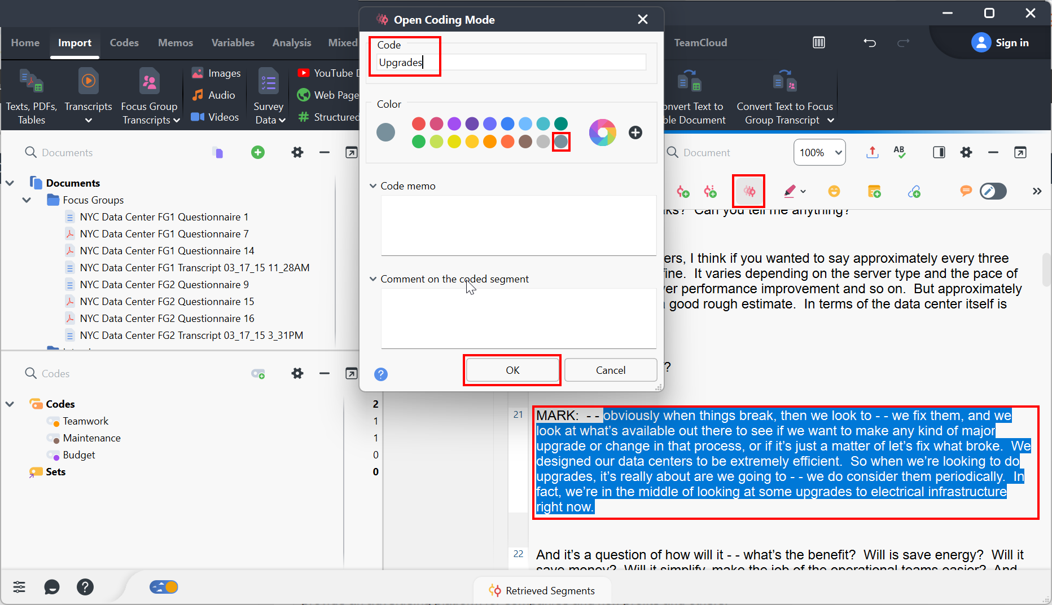Click the Emoticode smiley icon

(834, 192)
